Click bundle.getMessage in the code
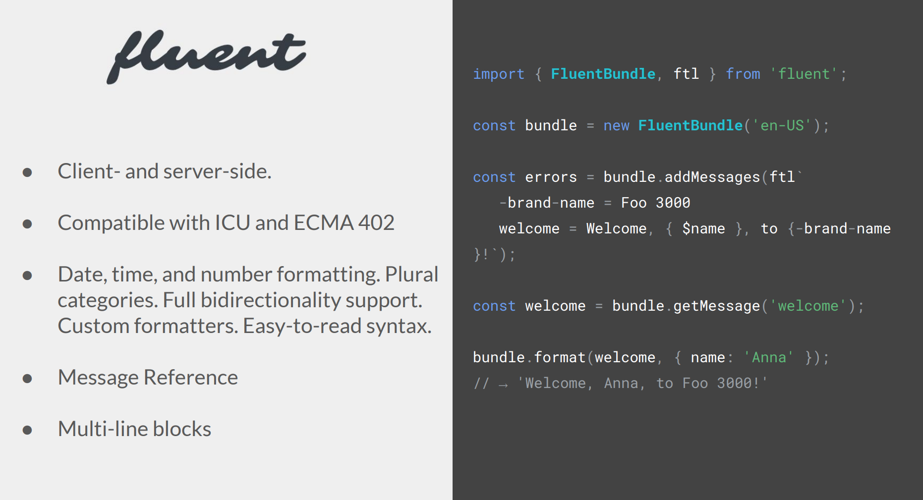The width and height of the screenshot is (923, 500). 686,306
